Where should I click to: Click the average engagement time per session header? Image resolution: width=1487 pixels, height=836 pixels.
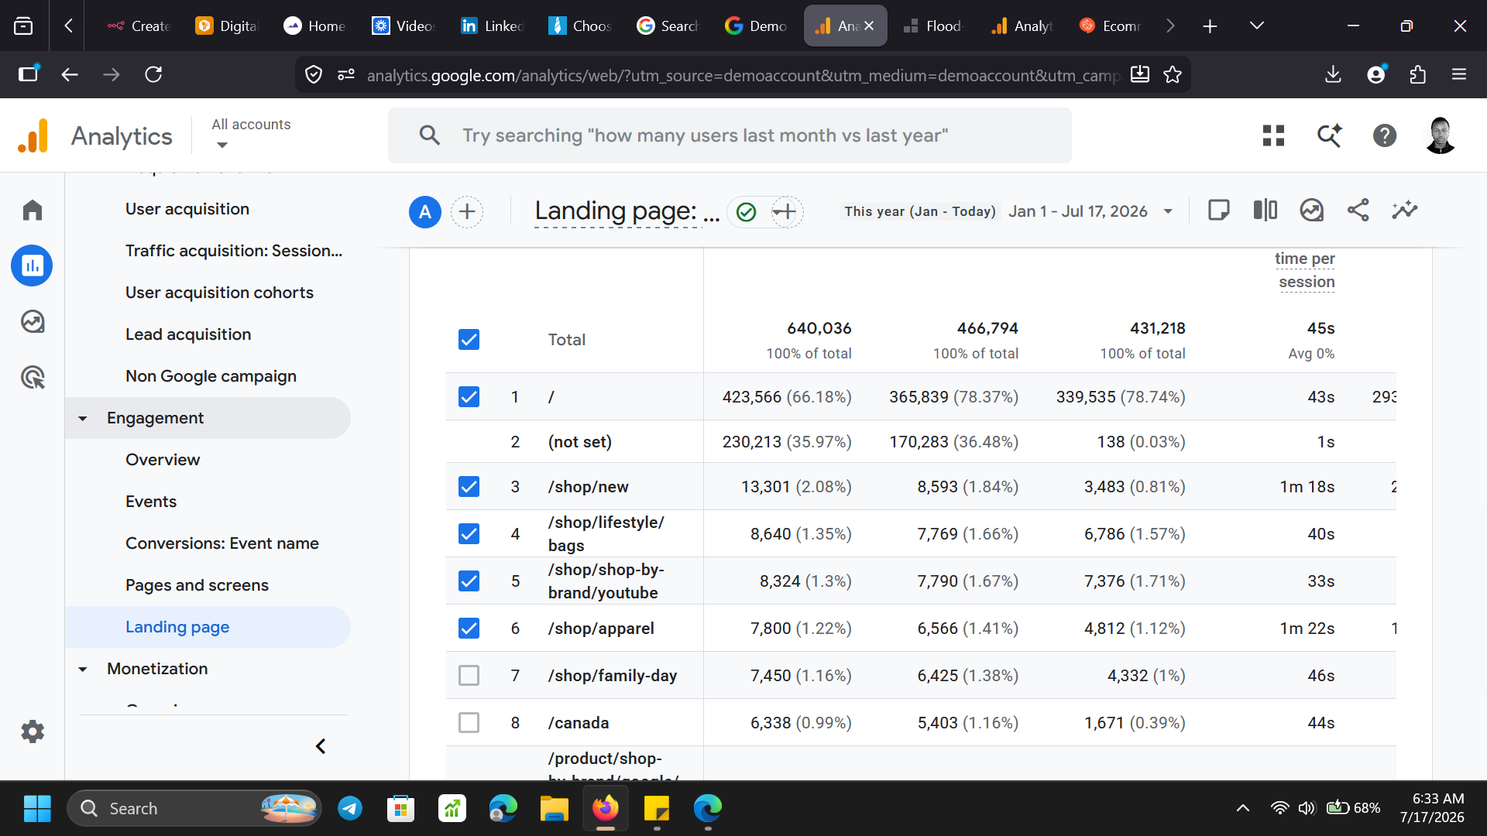(x=1305, y=270)
